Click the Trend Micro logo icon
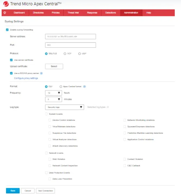Screen dimensions: 181x195 click(6, 4)
